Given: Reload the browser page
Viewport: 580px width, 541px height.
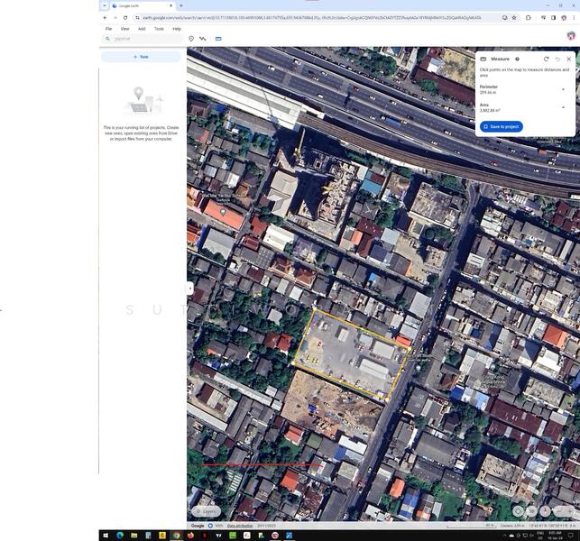Looking at the screenshot, I should (125, 17).
